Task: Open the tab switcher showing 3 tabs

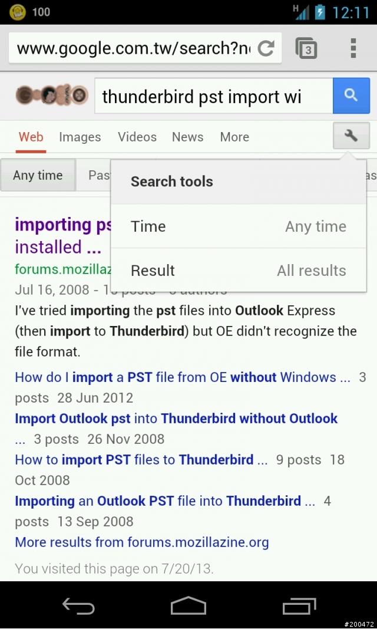Action: (x=306, y=48)
